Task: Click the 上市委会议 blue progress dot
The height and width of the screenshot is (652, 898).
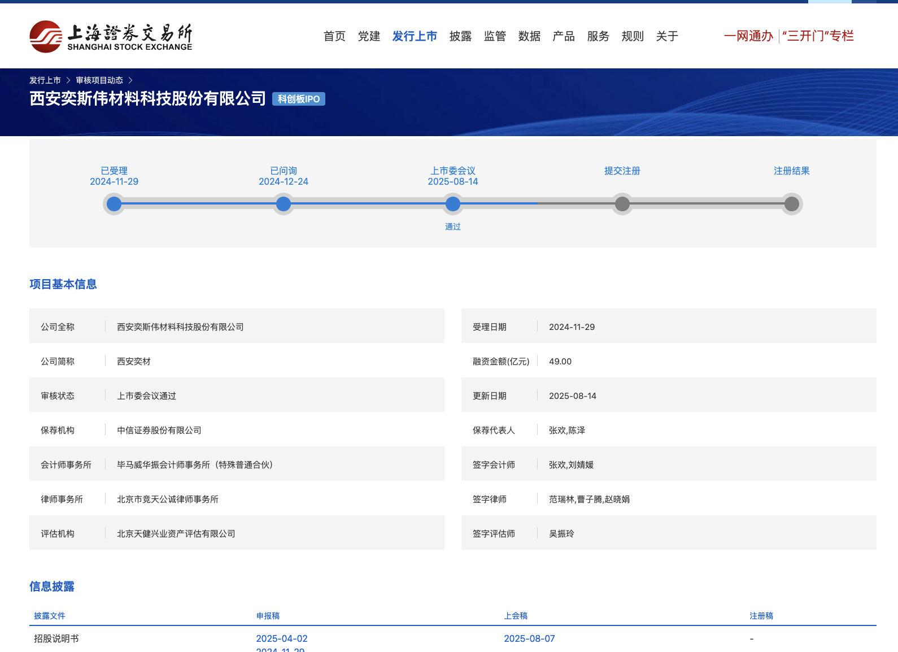Action: click(x=453, y=204)
